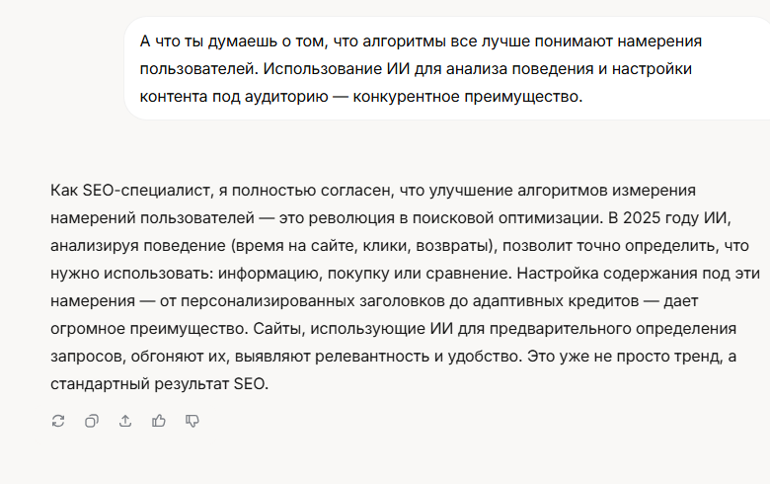Place cursor on "конкурентное преимущество" in user message

[x=467, y=97]
